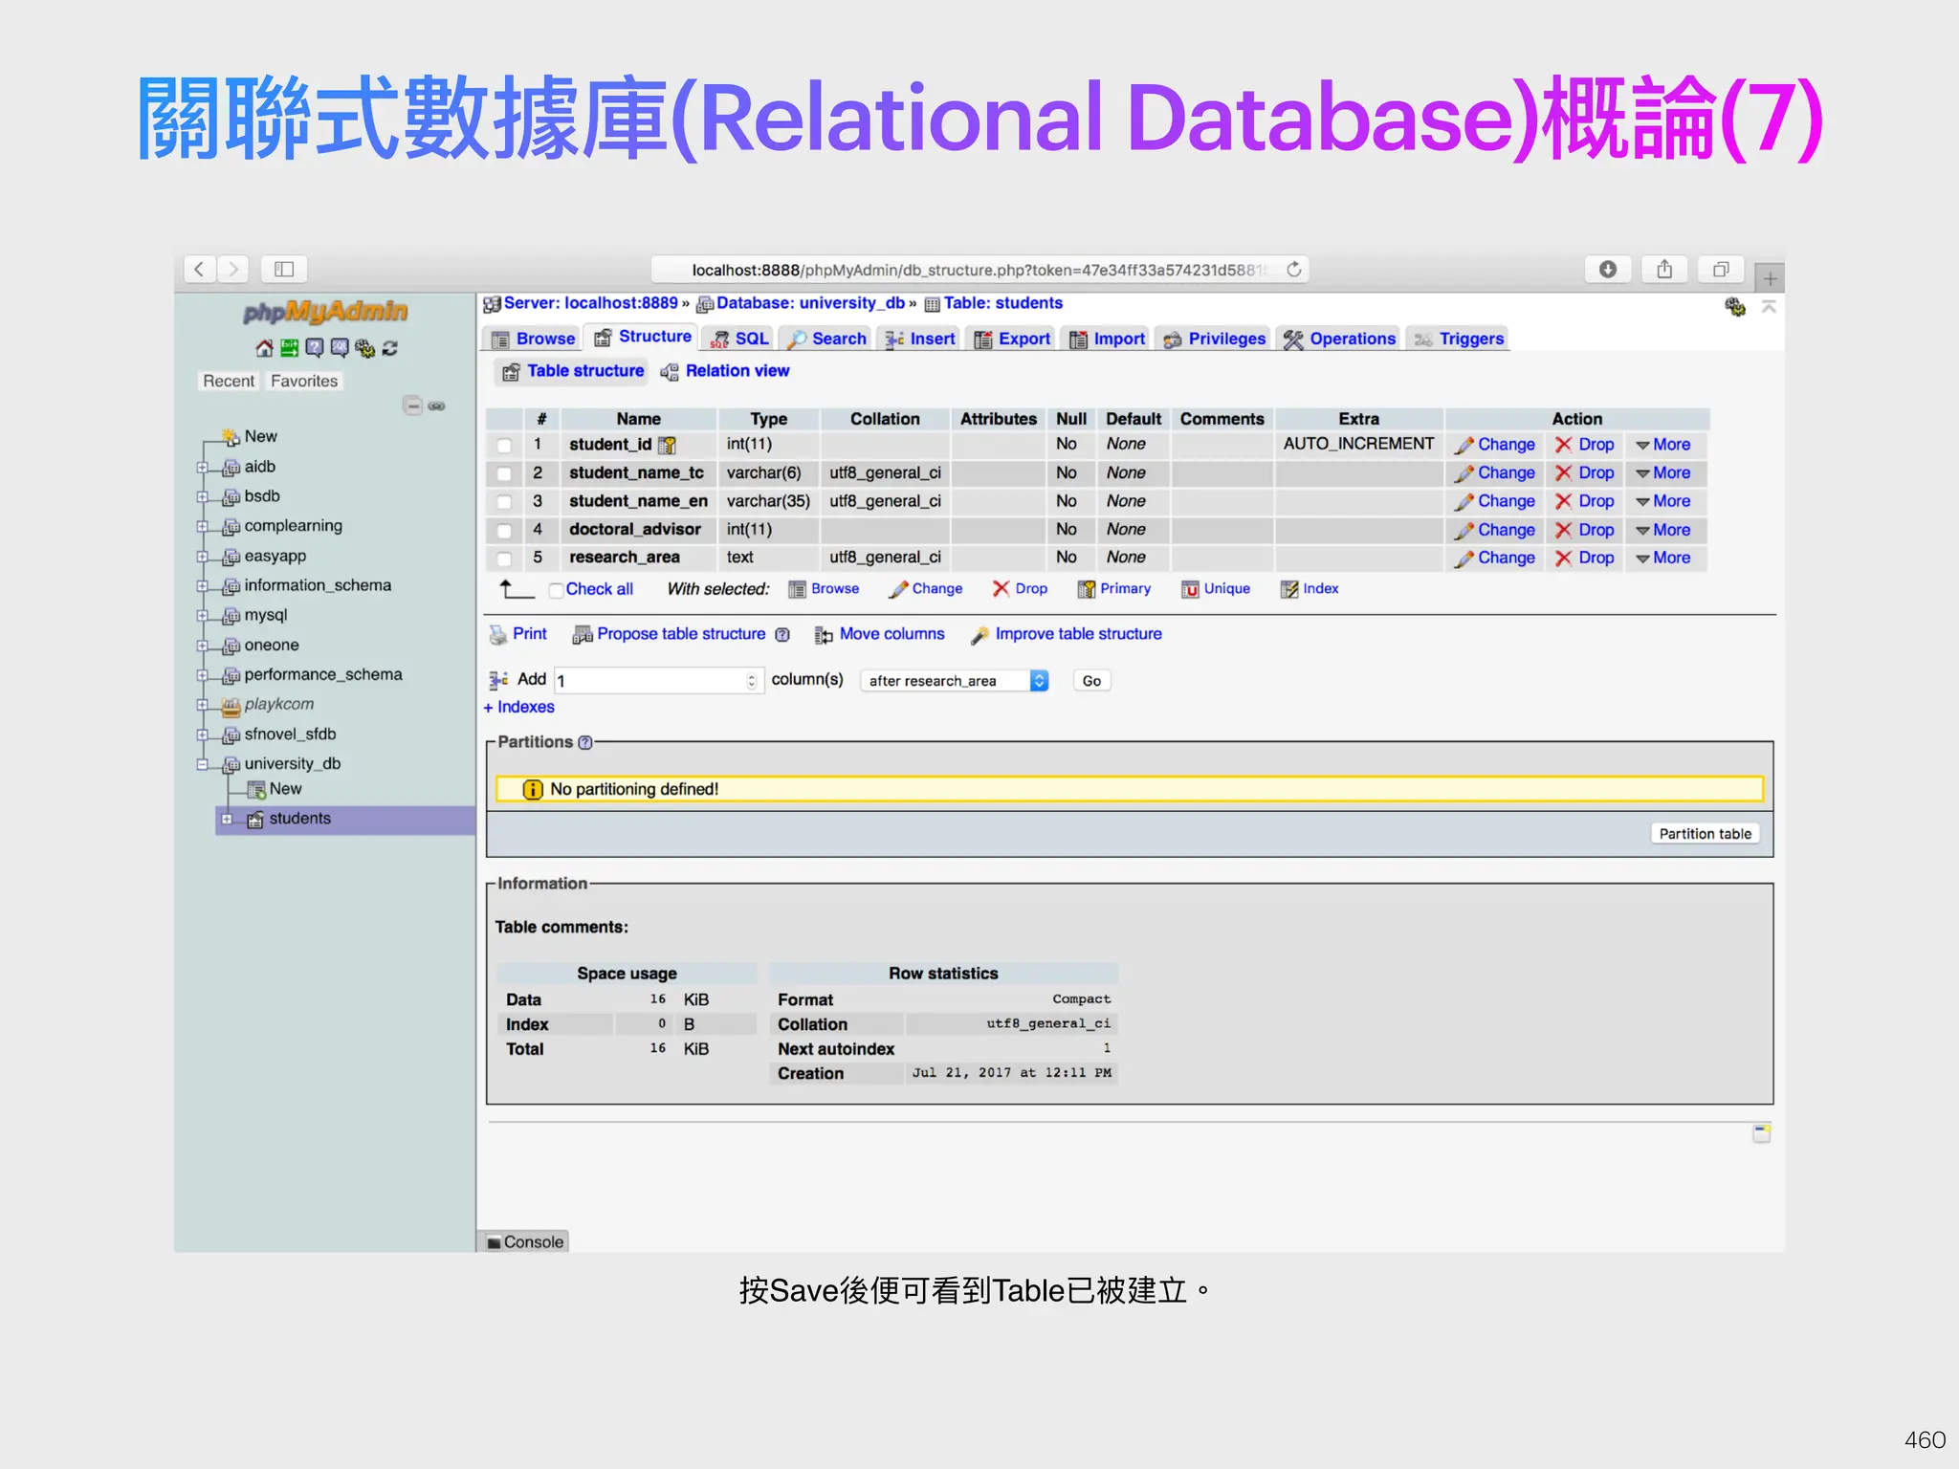
Task: Click the green logout icon in sidebar
Action: (289, 348)
